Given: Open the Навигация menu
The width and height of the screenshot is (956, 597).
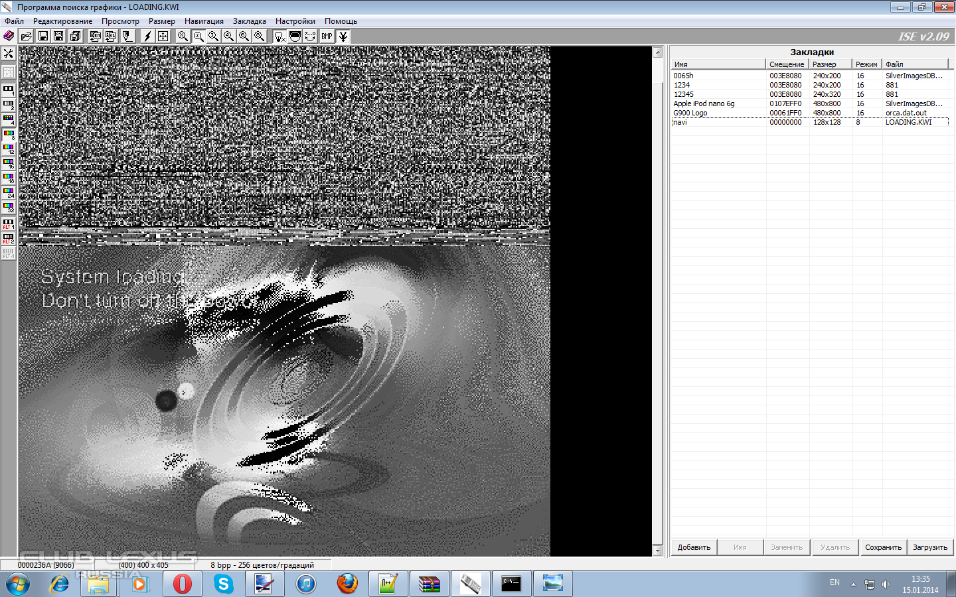Looking at the screenshot, I should coord(204,21).
